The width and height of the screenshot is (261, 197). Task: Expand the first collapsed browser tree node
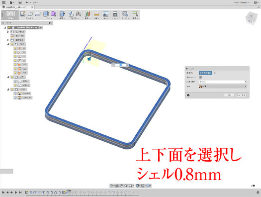(x=8, y=32)
